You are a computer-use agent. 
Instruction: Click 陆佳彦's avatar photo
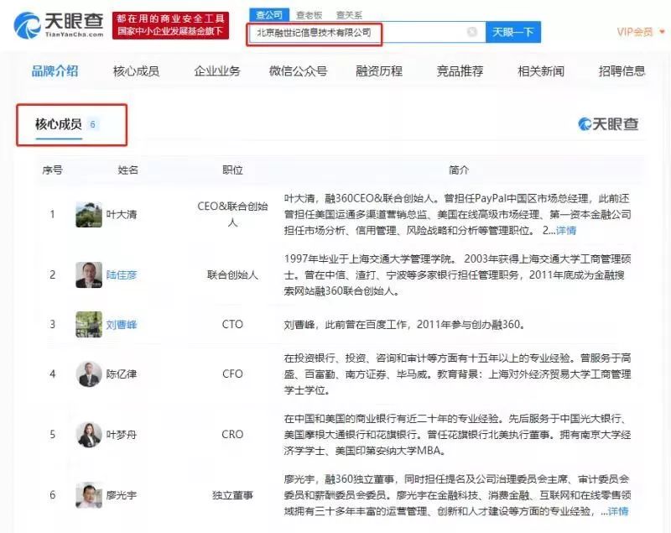(89, 274)
